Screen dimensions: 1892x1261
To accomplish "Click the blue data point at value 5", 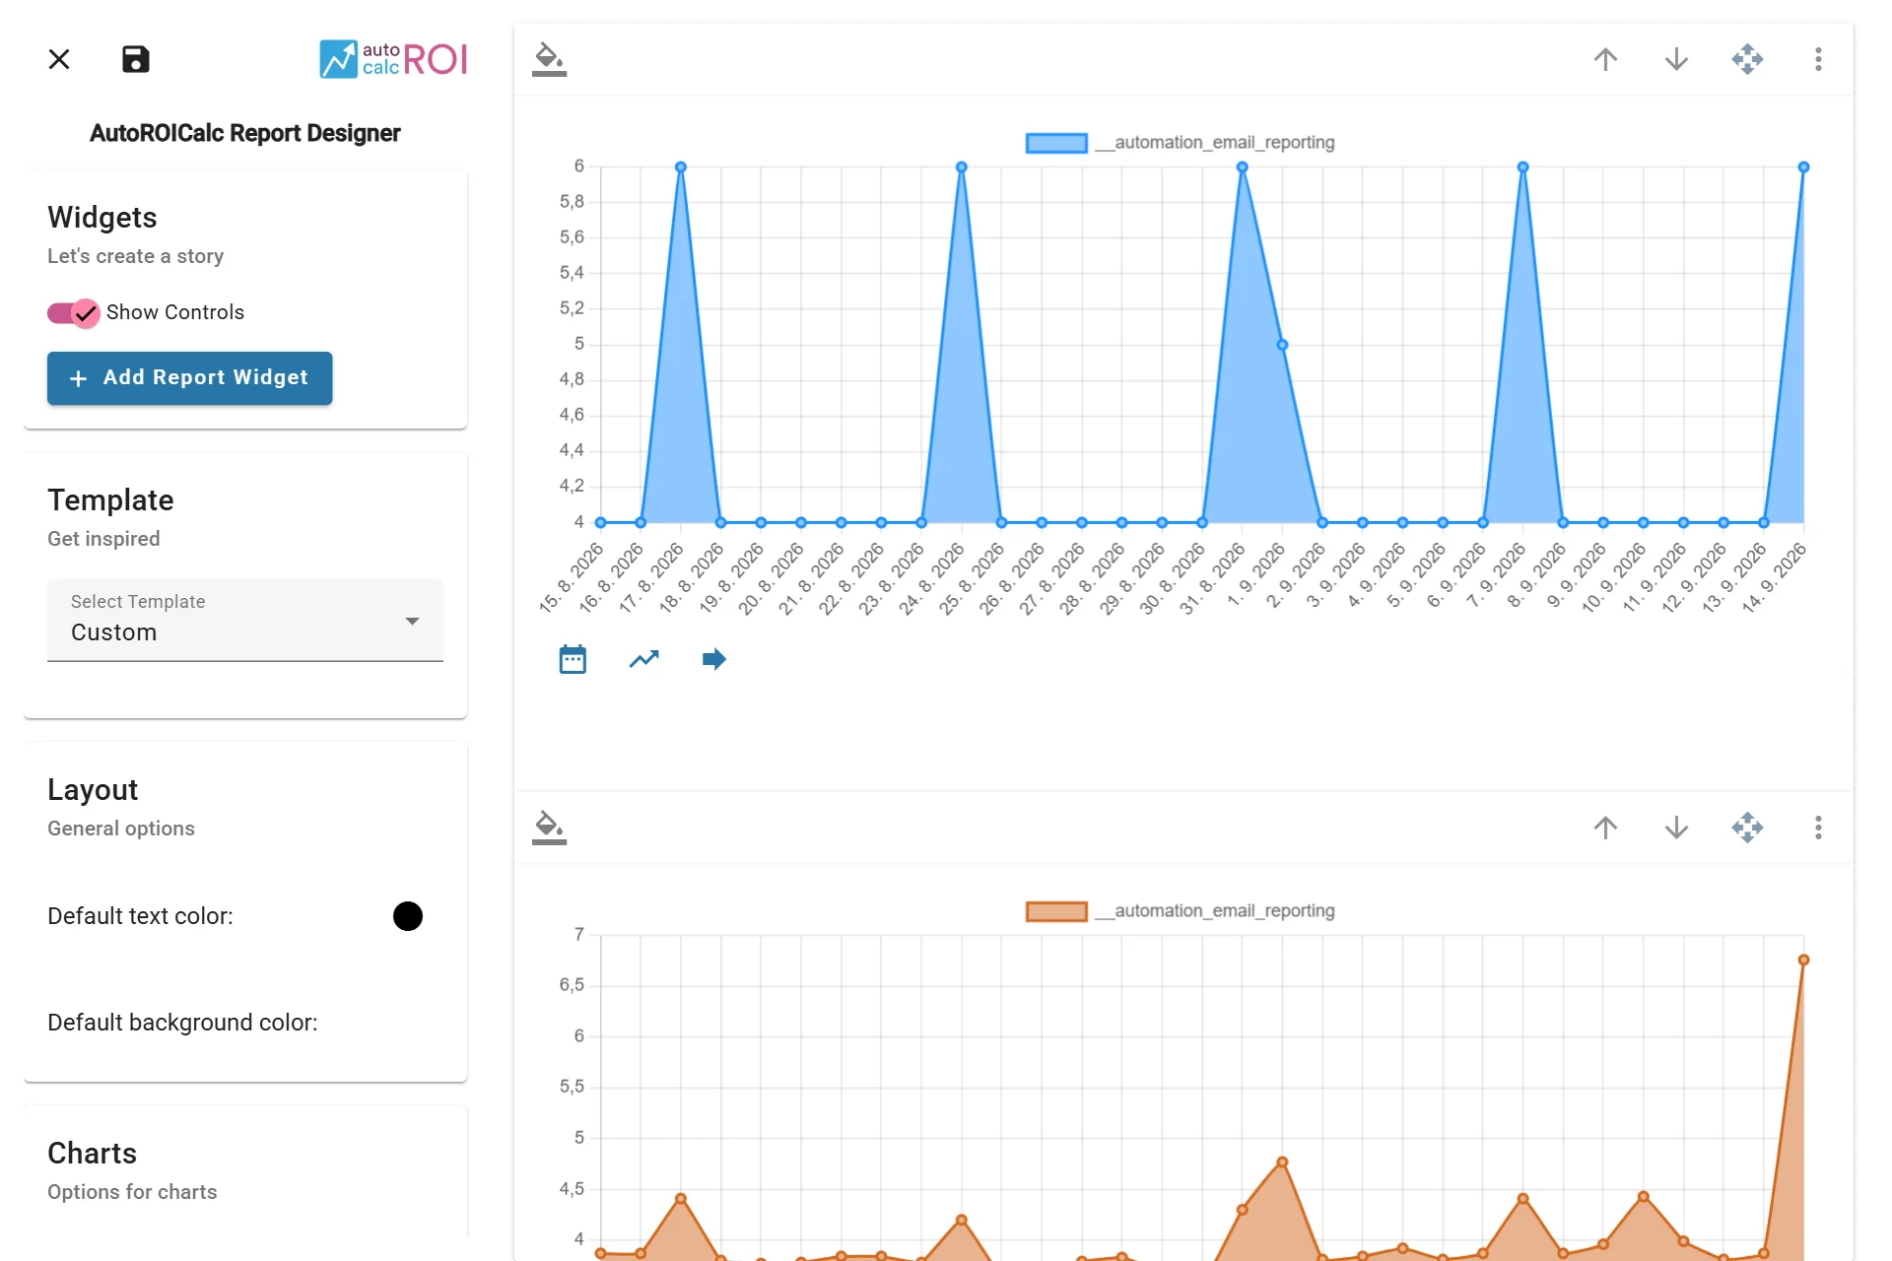I will [1282, 345].
